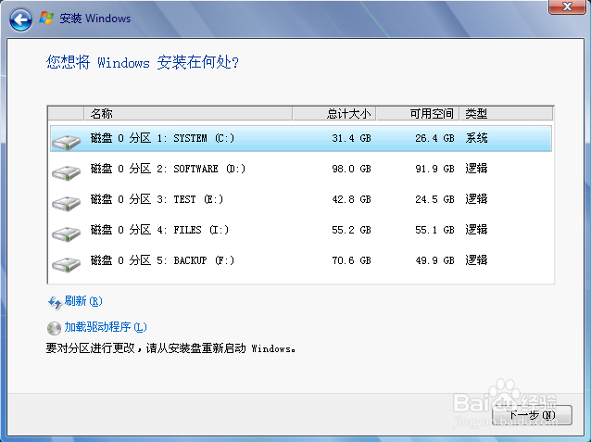Click the 70.6 GB total size value
Viewport: 591px width, 442px height.
(351, 260)
